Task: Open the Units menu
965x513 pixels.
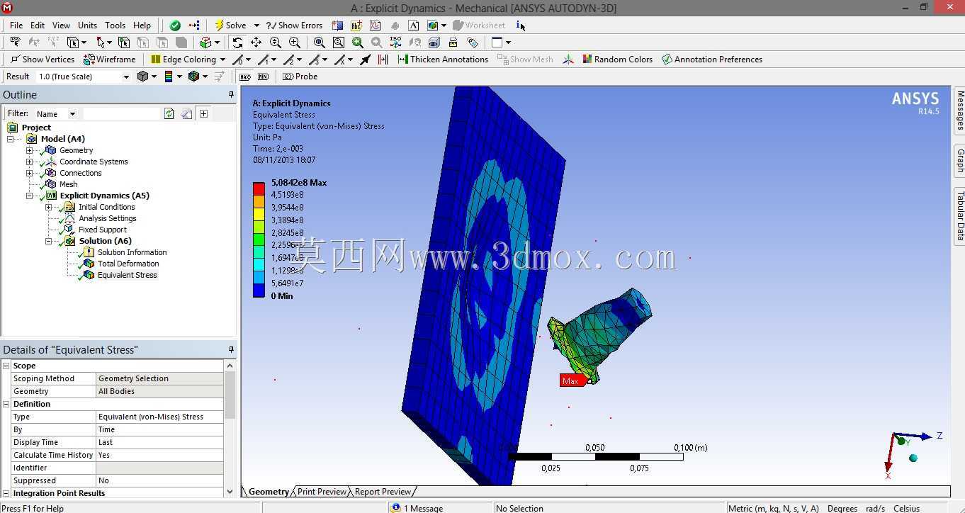Action: pos(87,25)
